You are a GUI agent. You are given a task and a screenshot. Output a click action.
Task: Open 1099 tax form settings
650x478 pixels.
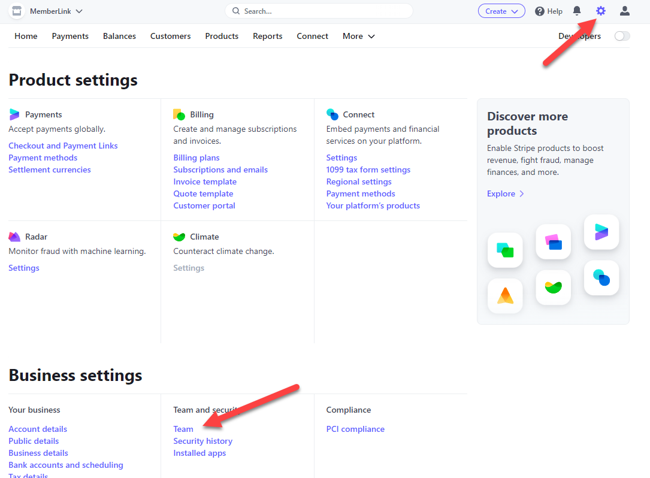point(368,170)
